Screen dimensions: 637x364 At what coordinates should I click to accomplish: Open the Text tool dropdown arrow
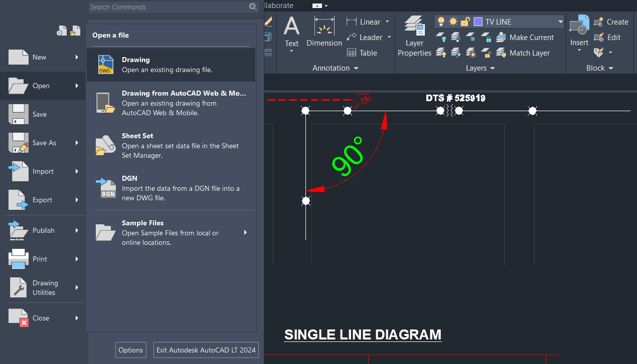292,51
